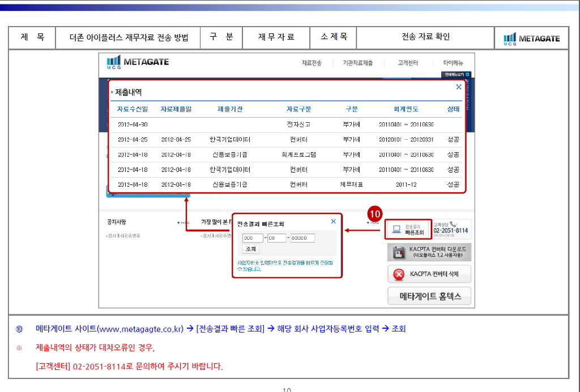Viewport: 580px width, 392px height.
Task: Select the 2012-04-30 전자신고 row date
Action: point(133,124)
